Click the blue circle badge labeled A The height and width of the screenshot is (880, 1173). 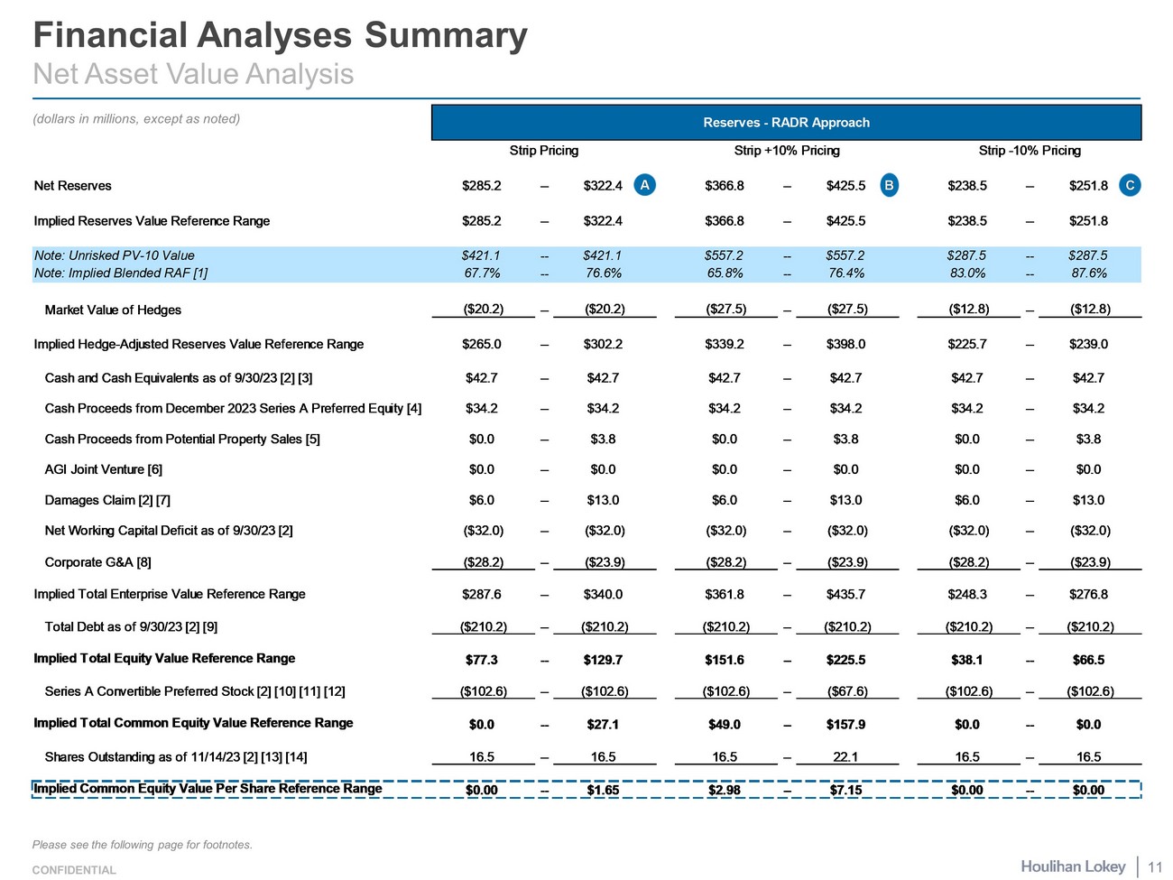click(x=644, y=185)
